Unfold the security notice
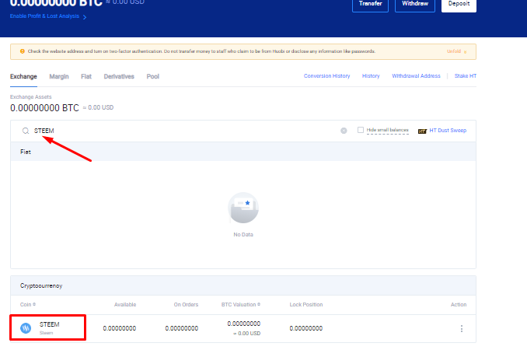 (x=456, y=51)
